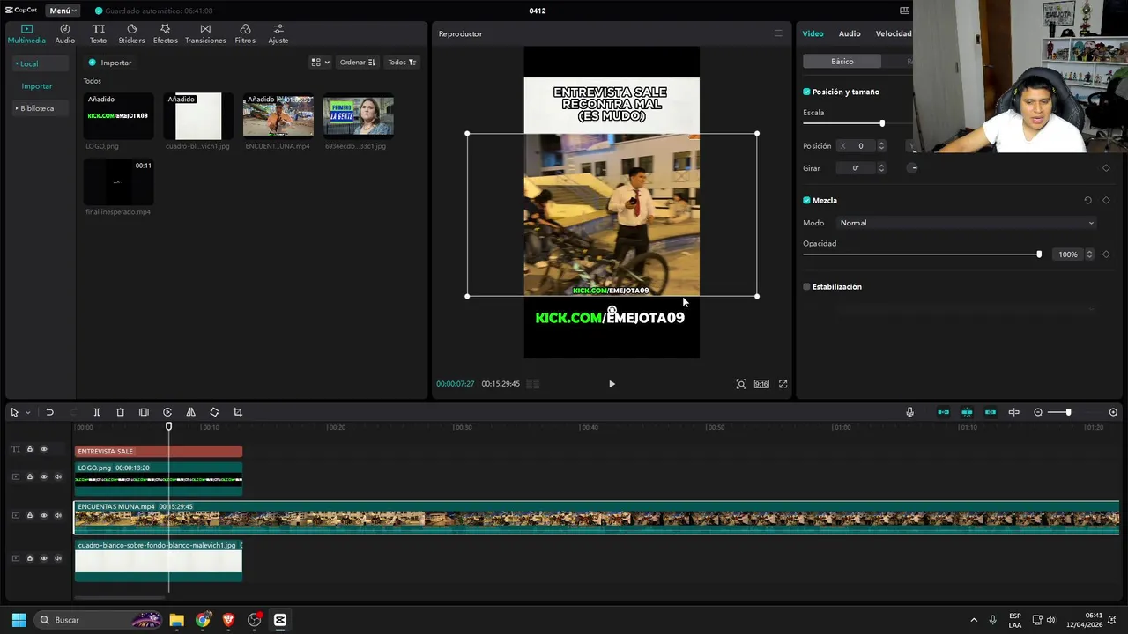Hide the LOGO.png track with eye icon
Screen dimensions: 1128x634
pos(44,477)
